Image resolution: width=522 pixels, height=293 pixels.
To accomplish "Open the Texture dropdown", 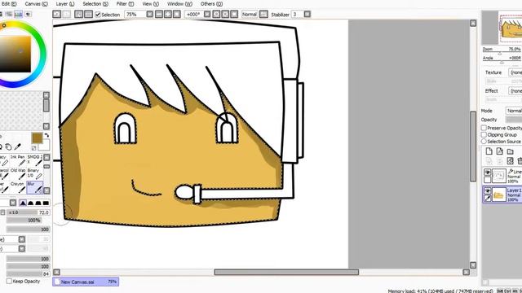I will 515,72.
